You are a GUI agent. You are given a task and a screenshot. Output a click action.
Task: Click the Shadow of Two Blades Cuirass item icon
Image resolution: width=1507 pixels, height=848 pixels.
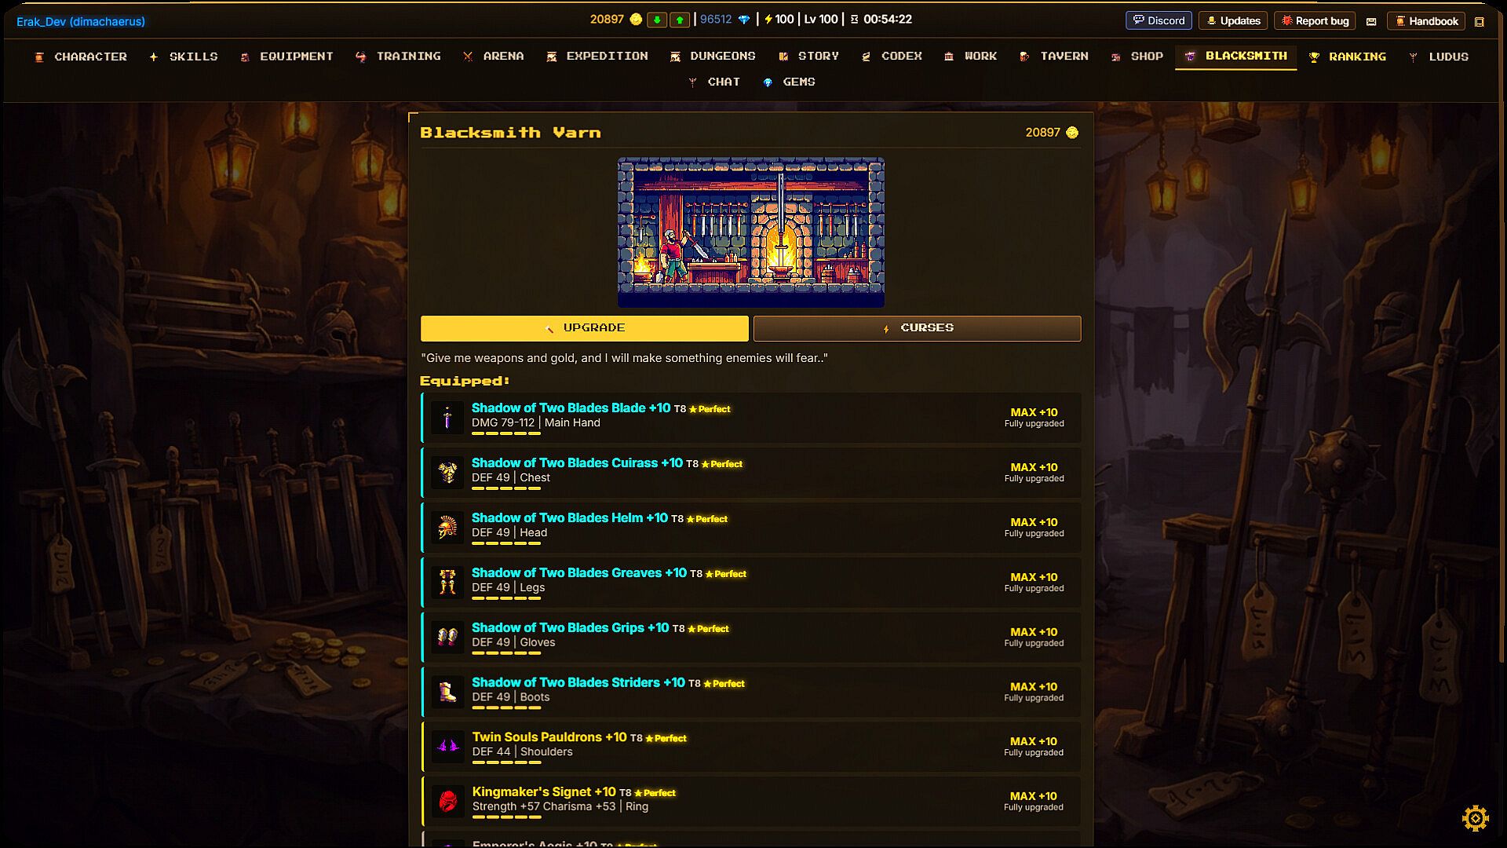pyautogui.click(x=447, y=473)
